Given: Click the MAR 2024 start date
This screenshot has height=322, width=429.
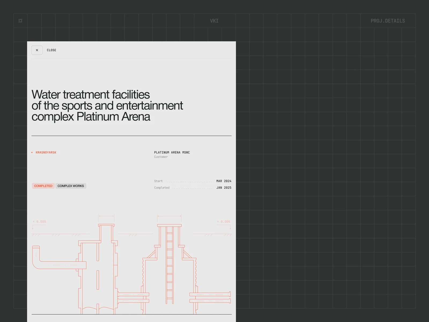Looking at the screenshot, I should 224,181.
